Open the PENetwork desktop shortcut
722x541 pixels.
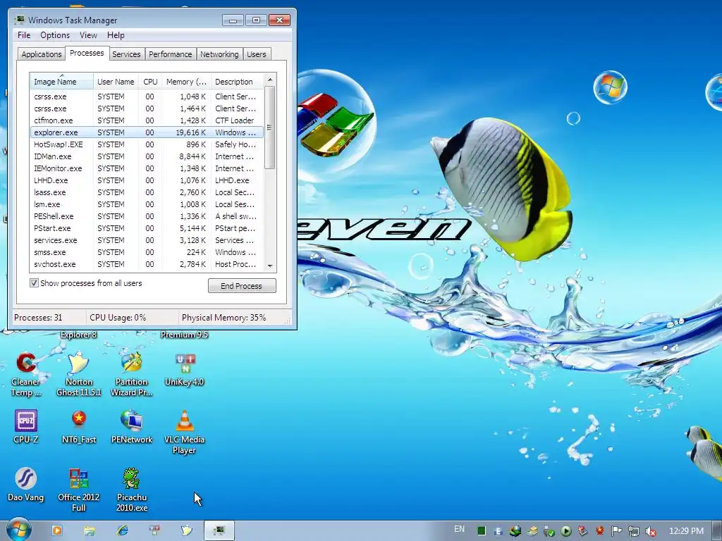click(x=132, y=426)
